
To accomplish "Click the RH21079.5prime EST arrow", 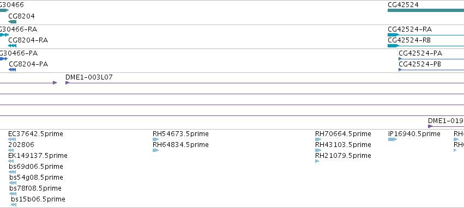I will coord(317,161).
